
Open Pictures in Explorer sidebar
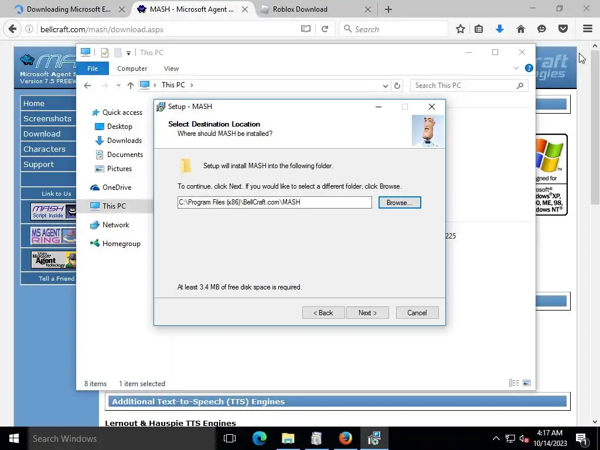pos(113,169)
